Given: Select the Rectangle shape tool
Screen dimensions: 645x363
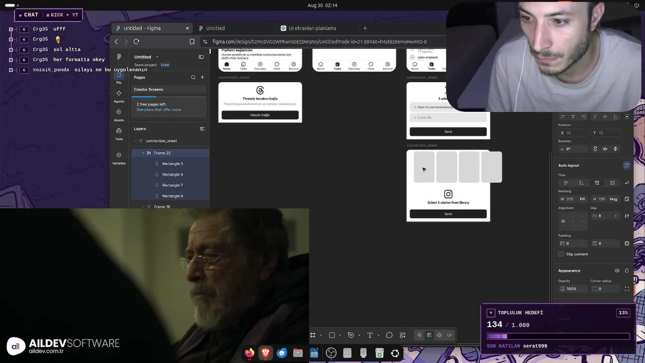Looking at the screenshot, I should [332, 335].
